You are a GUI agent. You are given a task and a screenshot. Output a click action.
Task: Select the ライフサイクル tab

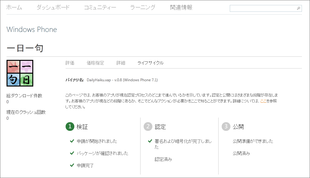coord(150,63)
